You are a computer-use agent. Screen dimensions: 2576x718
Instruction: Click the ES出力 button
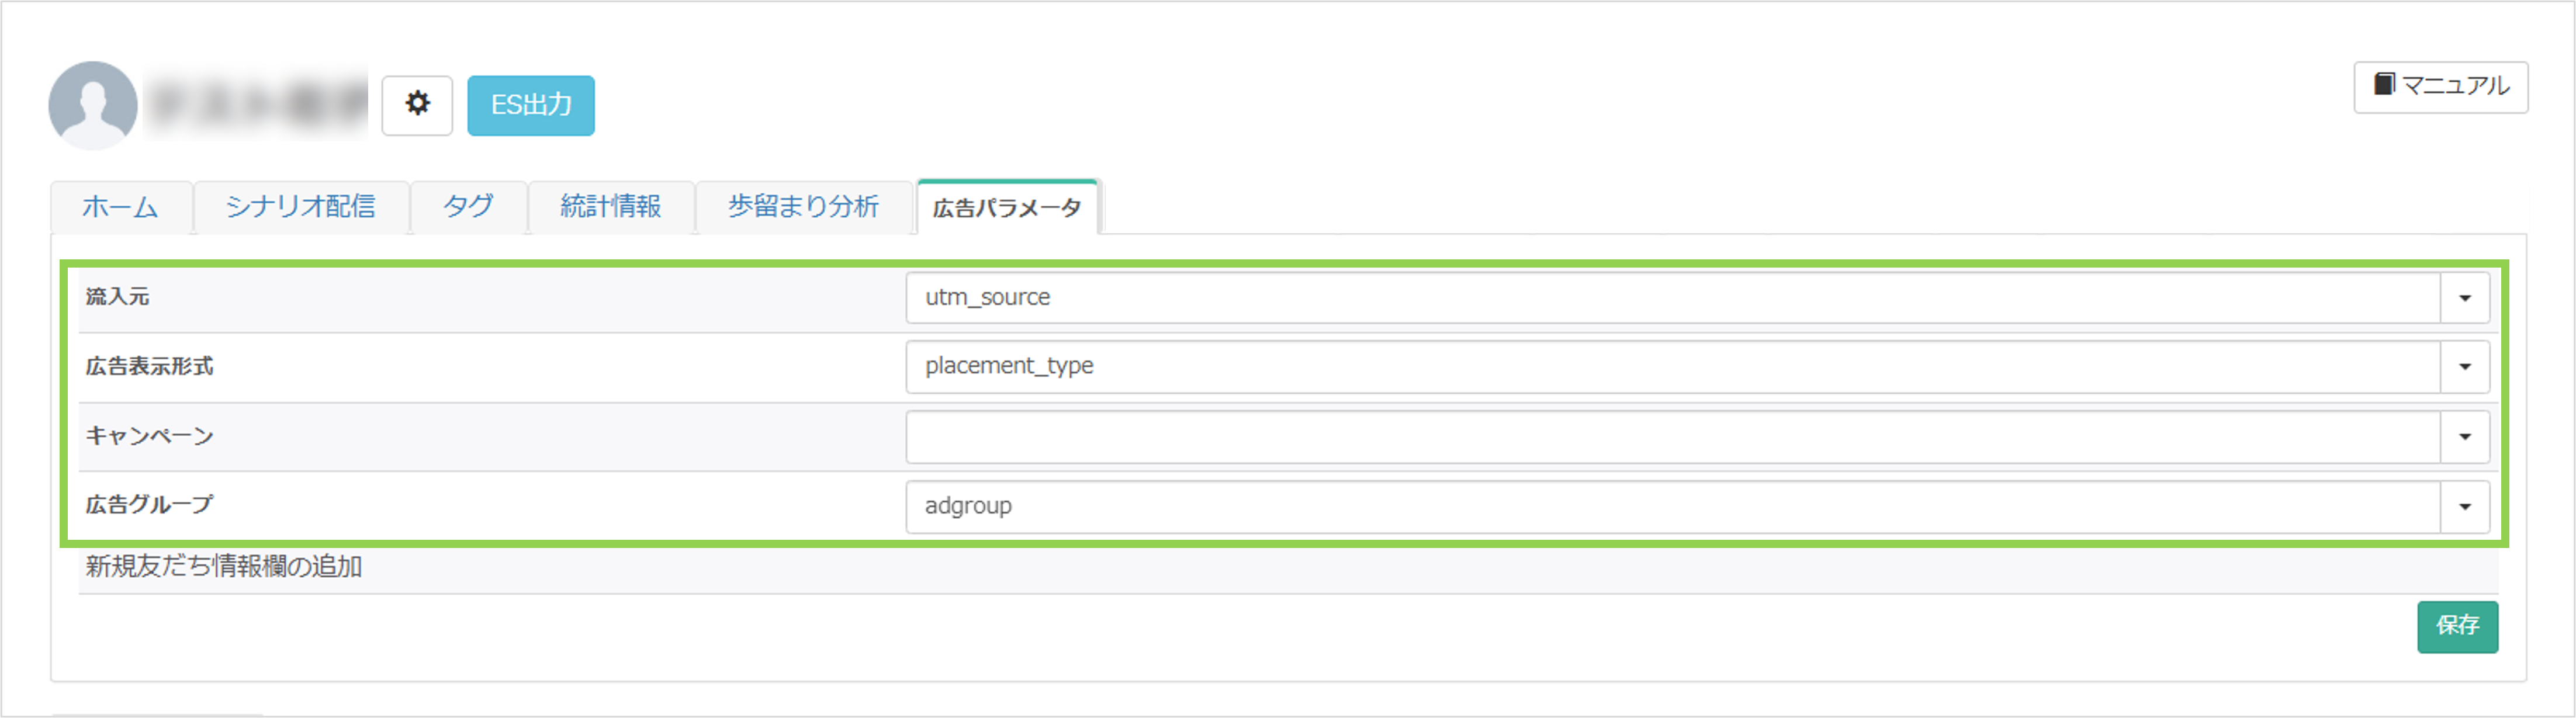(530, 105)
